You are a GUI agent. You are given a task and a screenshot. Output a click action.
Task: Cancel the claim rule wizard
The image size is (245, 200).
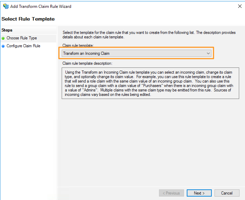point(227,193)
